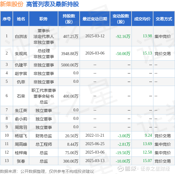This screenshot has height=174, width=175.
Task: Click average price 13.69
Action: [147, 144]
